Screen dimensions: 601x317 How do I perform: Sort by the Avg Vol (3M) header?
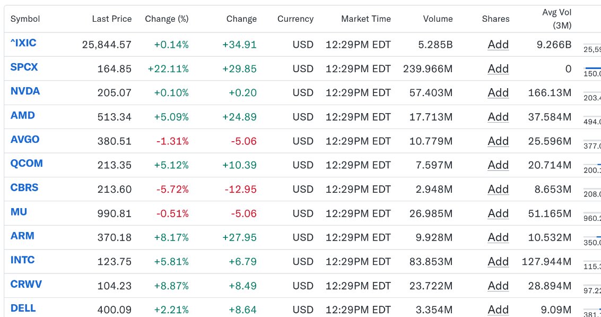556,19
